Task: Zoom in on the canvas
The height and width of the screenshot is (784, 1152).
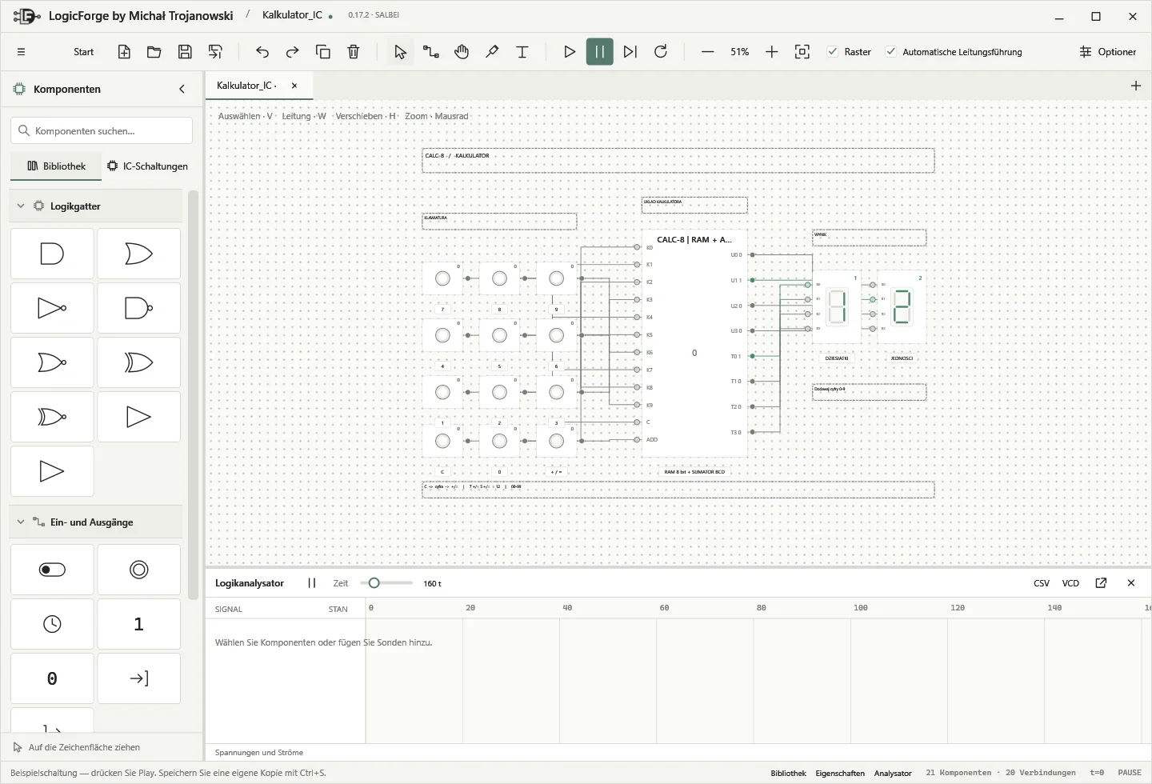Action: pos(772,52)
